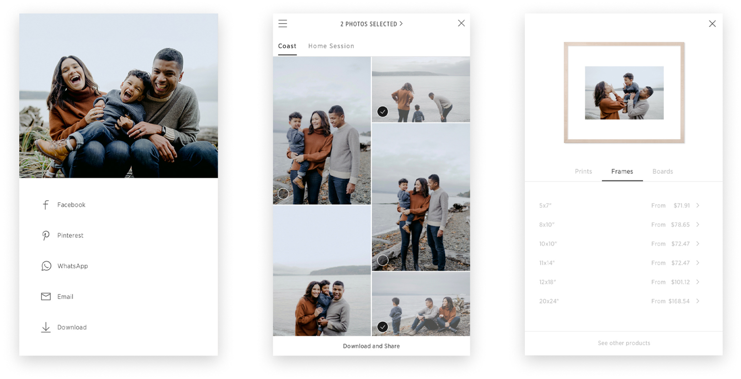741x379 pixels.
Task: Deselect the seated family beach photo
Action: [382, 327]
